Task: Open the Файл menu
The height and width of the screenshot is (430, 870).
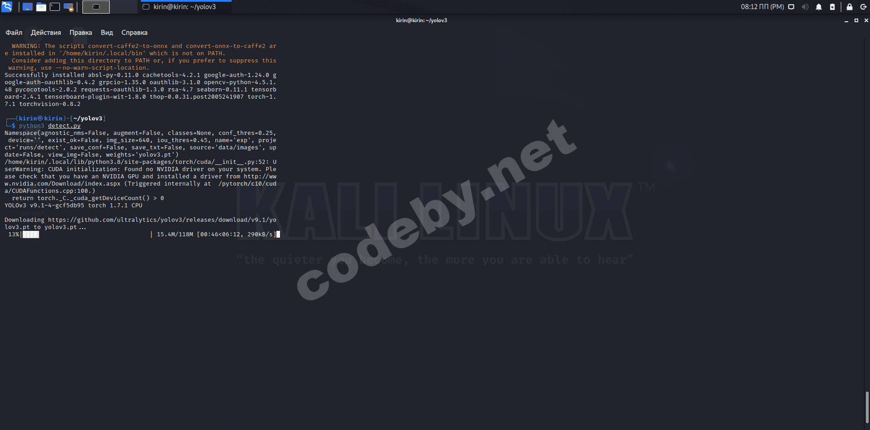Action: (14, 33)
